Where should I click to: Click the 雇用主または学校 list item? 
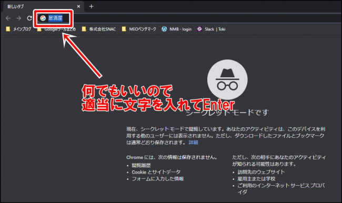tap(257, 179)
